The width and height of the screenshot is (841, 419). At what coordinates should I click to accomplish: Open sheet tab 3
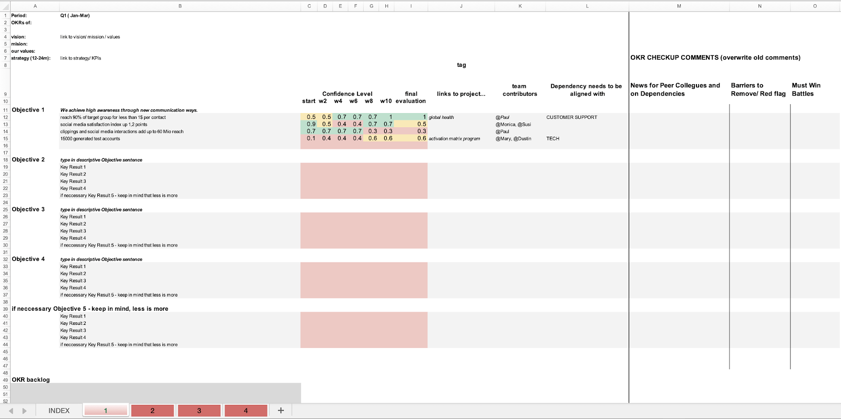coord(199,411)
